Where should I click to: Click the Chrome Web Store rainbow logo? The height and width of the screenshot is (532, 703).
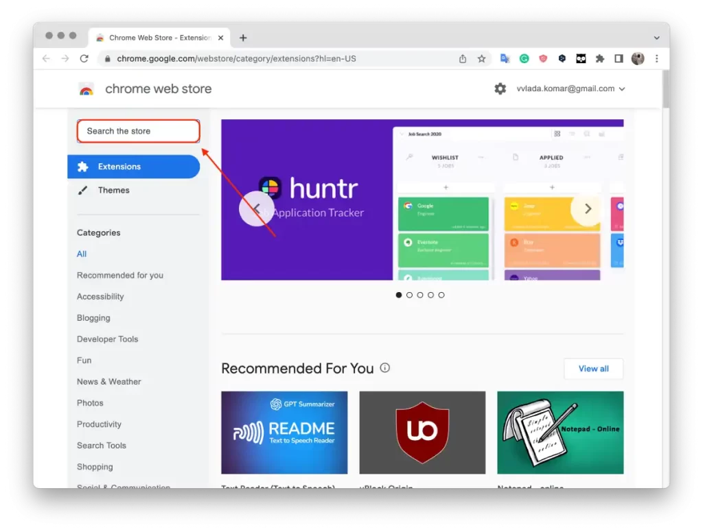[86, 89]
